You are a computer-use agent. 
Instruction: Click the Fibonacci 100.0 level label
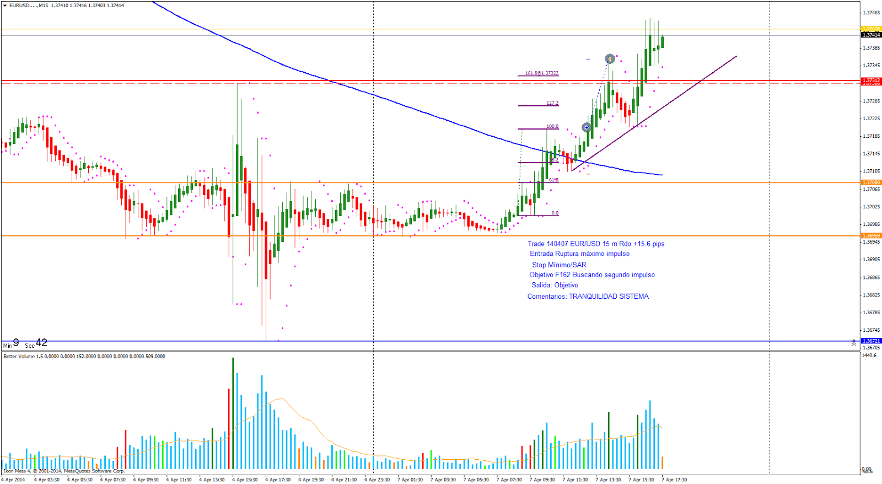point(552,126)
